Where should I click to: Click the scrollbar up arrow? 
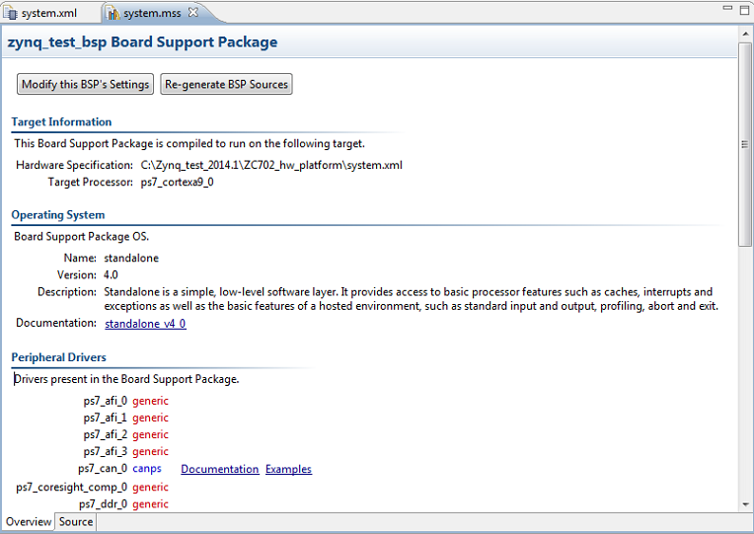coord(745,34)
